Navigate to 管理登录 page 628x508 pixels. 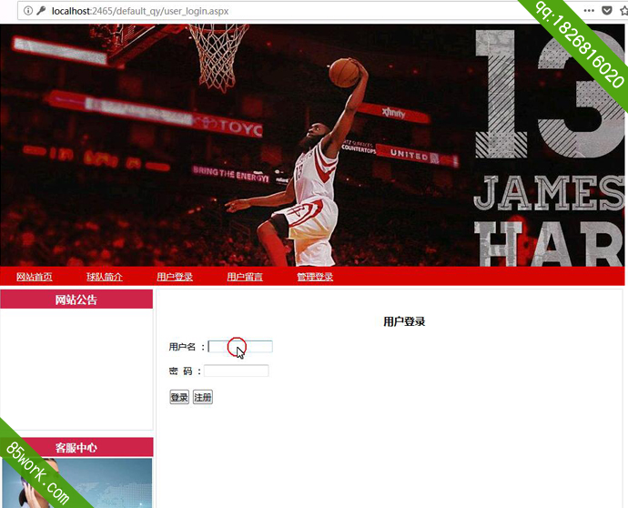pos(315,277)
